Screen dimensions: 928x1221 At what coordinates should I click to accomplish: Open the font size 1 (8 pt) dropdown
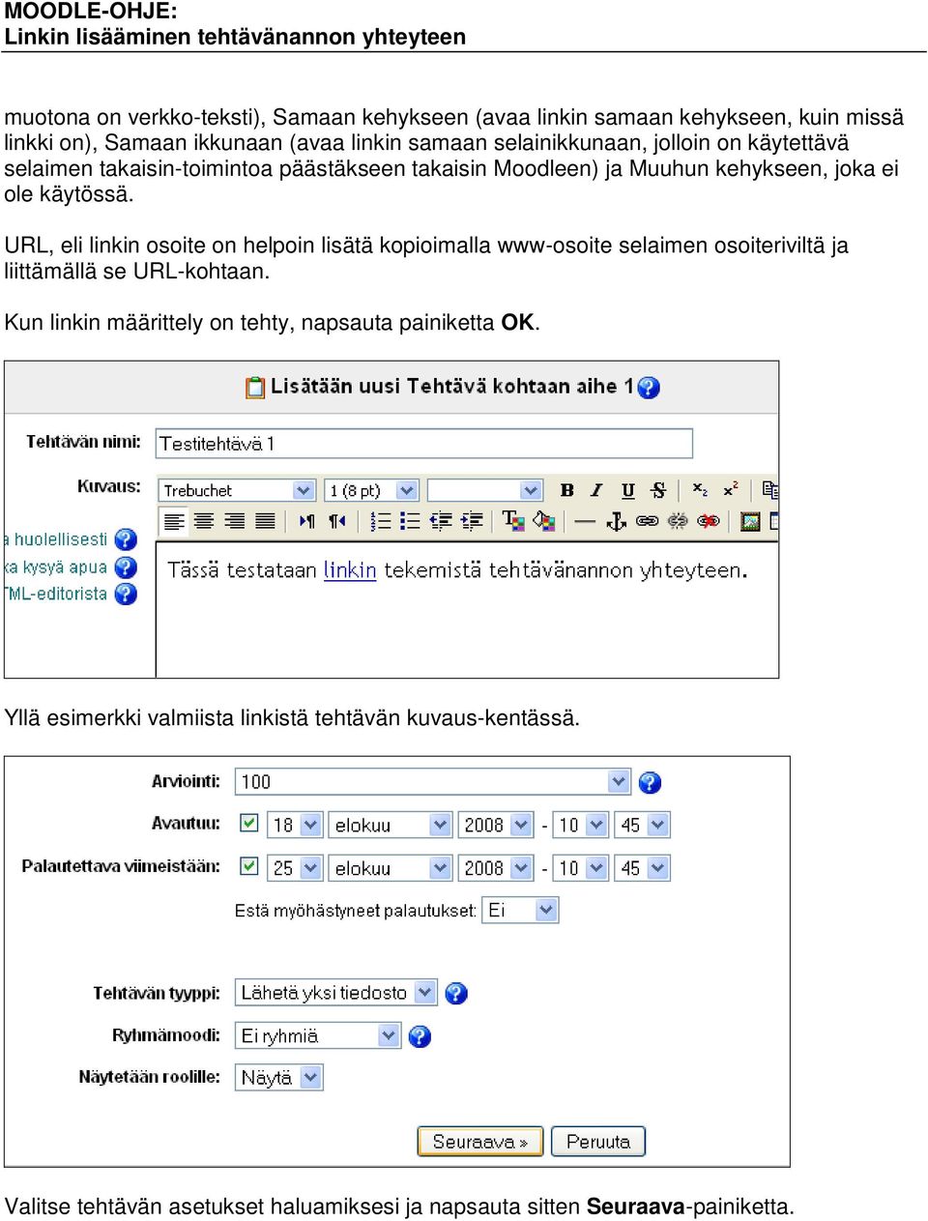[371, 490]
